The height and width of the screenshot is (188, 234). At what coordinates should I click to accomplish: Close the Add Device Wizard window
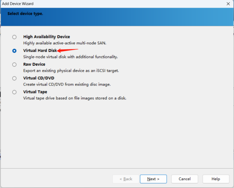(x=228, y=4)
